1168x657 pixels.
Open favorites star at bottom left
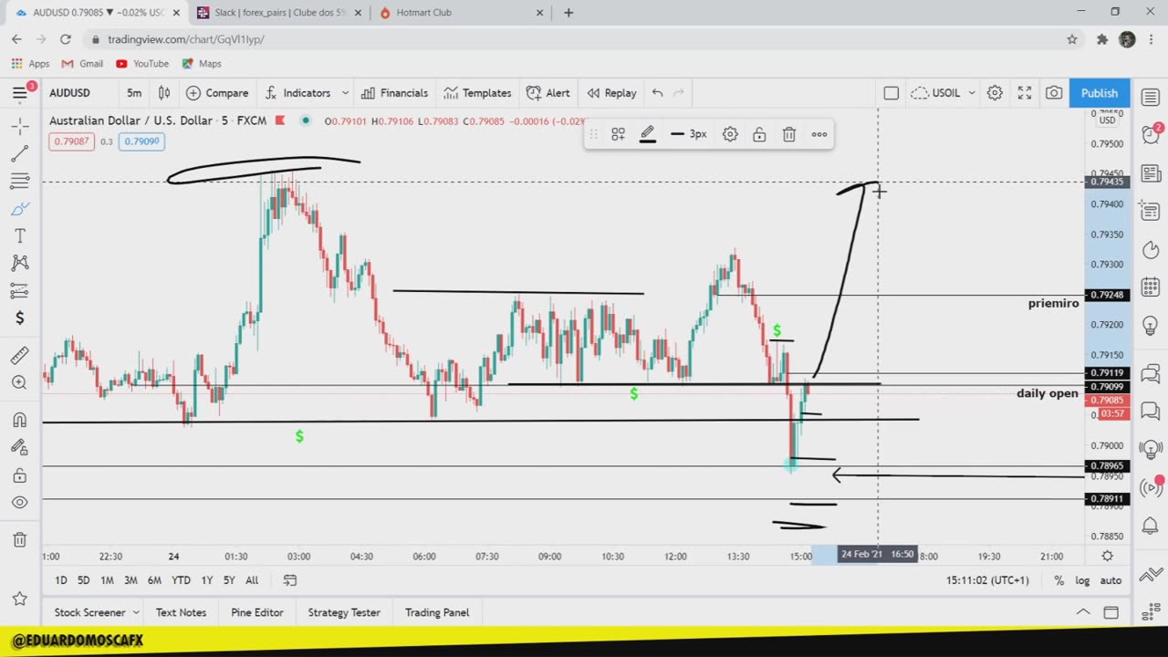(x=19, y=599)
